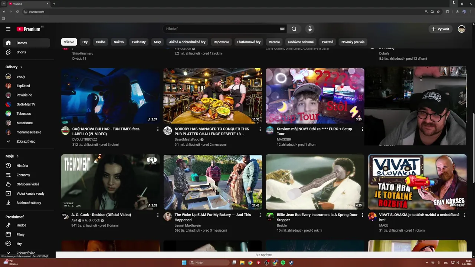This screenshot has height=267, width=475.
Task: Show hidden system tray icons
Action: [x=426, y=263]
